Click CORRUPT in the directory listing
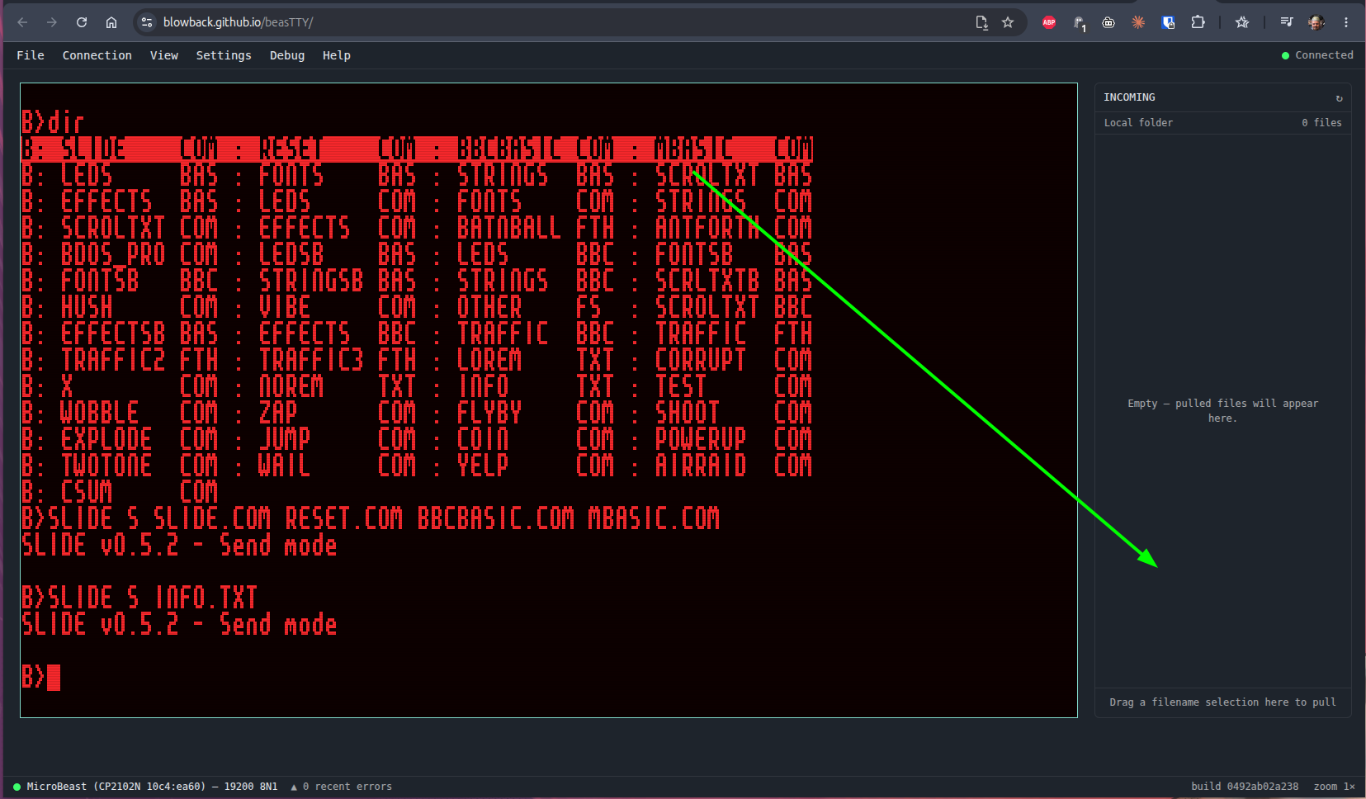Image resolution: width=1366 pixels, height=799 pixels. point(701,360)
